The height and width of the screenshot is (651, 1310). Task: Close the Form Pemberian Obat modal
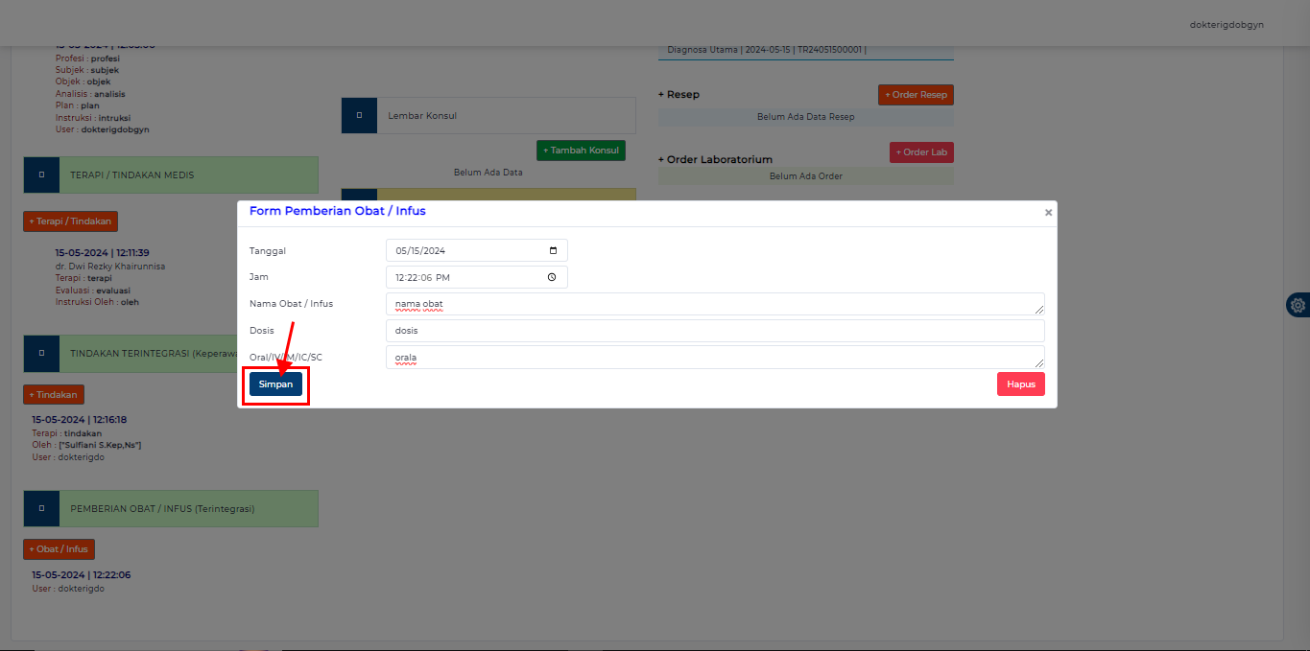(x=1047, y=212)
